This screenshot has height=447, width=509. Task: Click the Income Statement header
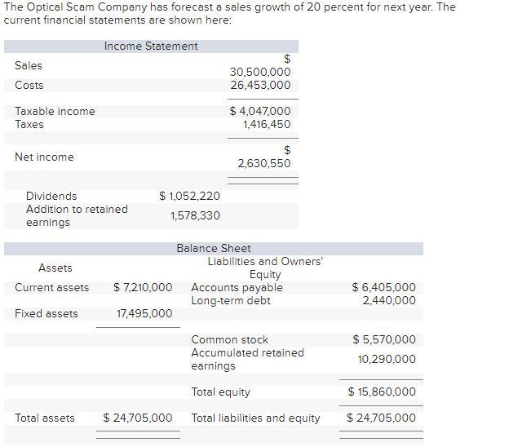(151, 46)
